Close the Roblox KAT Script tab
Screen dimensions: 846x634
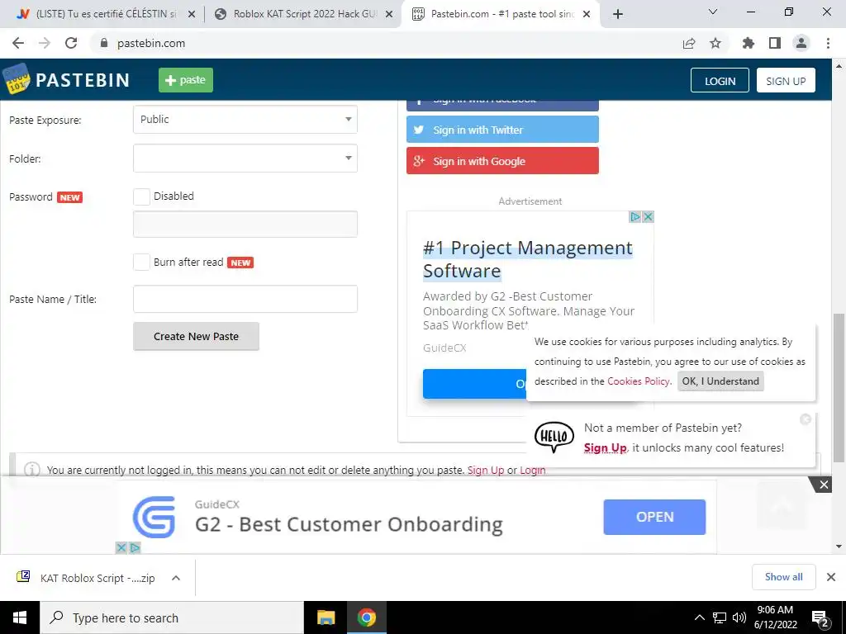[389, 15]
